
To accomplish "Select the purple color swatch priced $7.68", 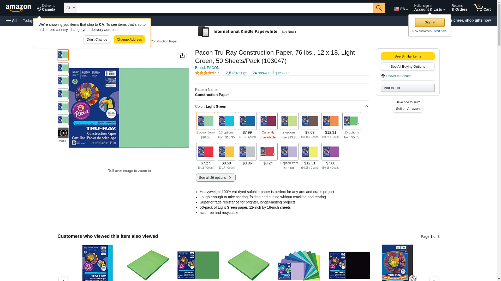I will tap(331, 152).
